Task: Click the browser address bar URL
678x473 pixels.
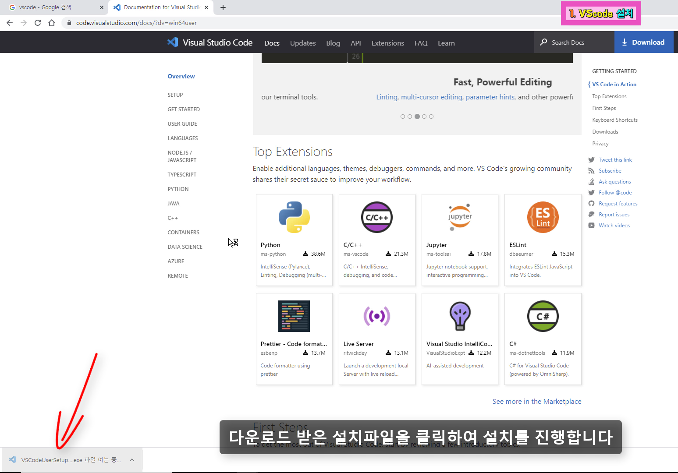Action: tap(136, 23)
